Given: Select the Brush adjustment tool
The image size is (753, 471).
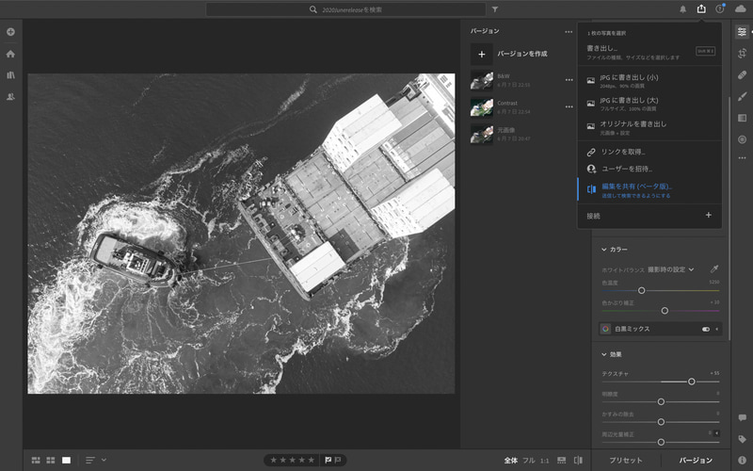Looking at the screenshot, I should (x=742, y=96).
